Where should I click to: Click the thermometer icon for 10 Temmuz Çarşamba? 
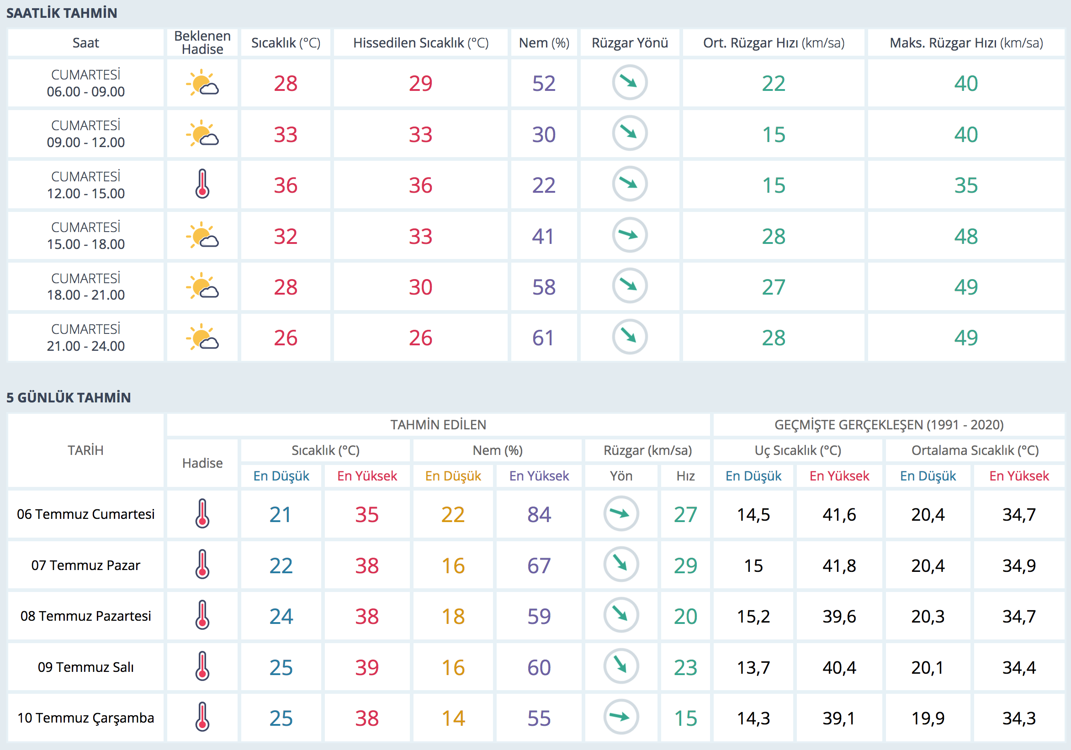click(202, 717)
